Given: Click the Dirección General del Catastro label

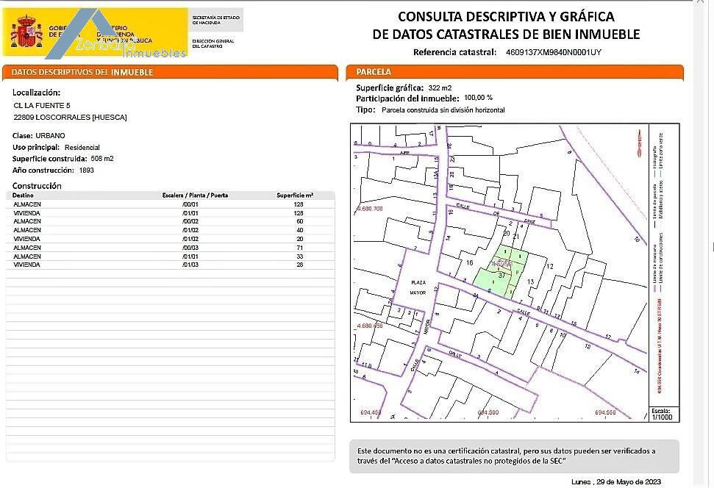Looking at the screenshot, I should 213,43.
